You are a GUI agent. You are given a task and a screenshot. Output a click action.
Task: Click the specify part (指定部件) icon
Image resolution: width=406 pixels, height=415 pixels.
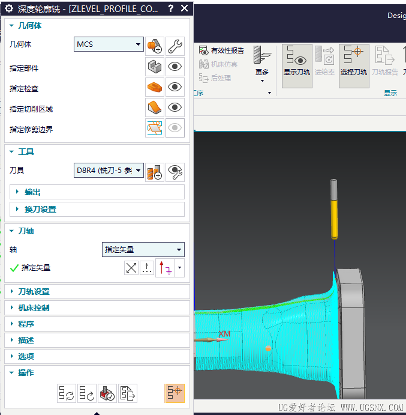155,67
